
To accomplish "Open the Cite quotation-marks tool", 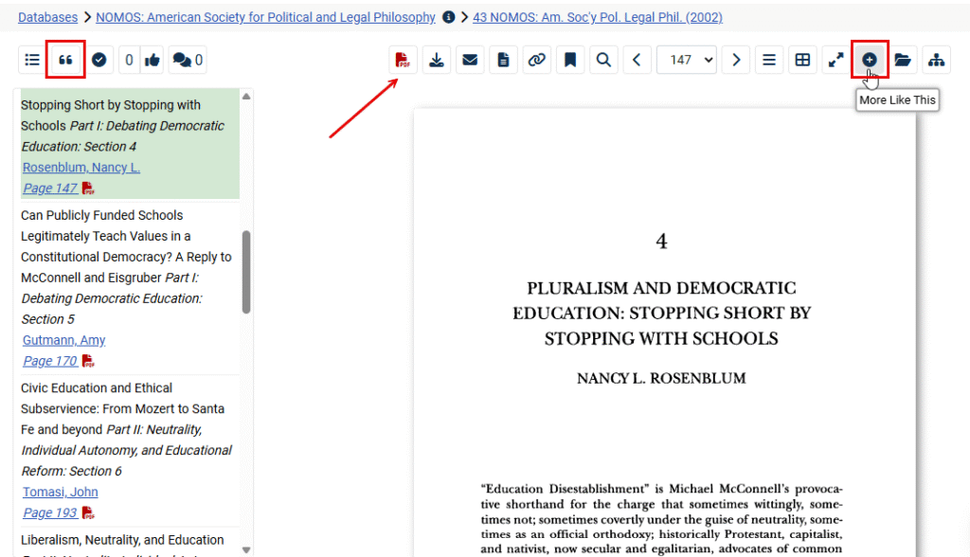I will pos(65,60).
